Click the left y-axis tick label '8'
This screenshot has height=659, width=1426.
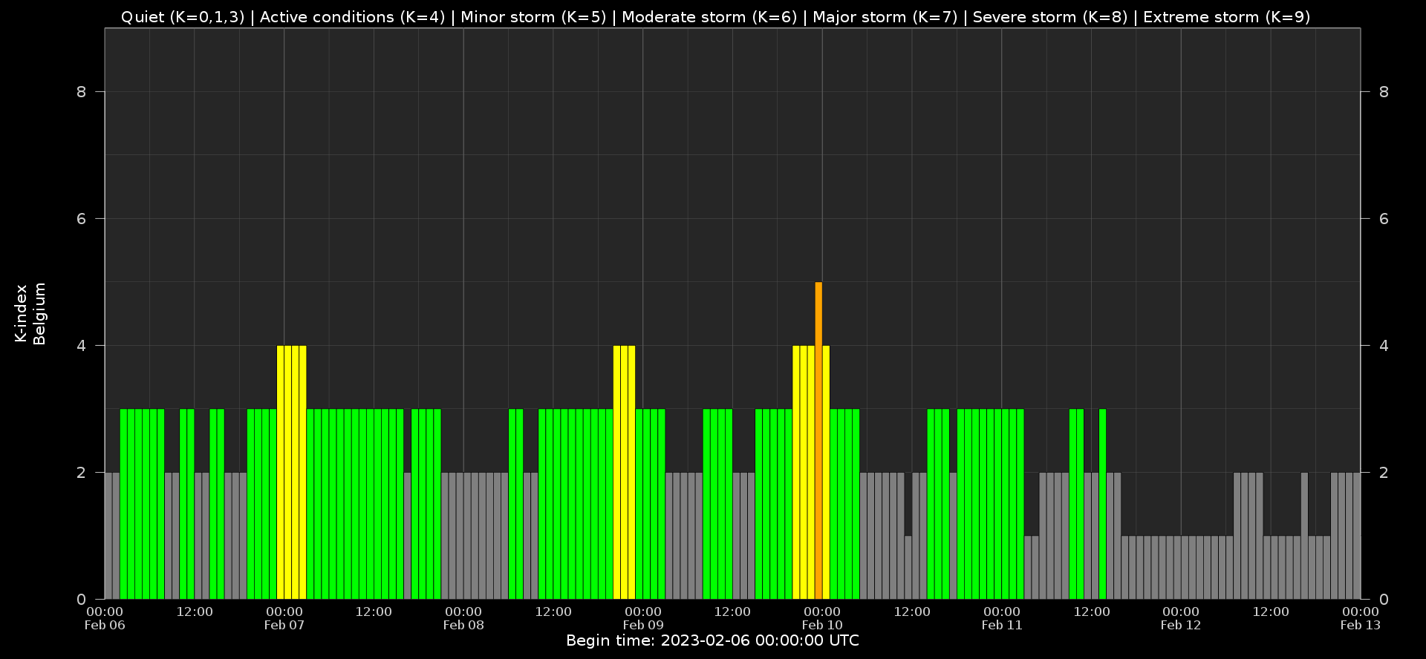pos(82,92)
